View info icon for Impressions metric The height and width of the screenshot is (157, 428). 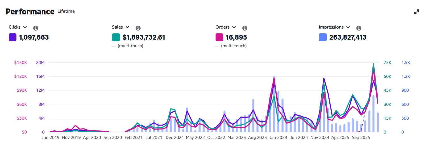(359, 28)
